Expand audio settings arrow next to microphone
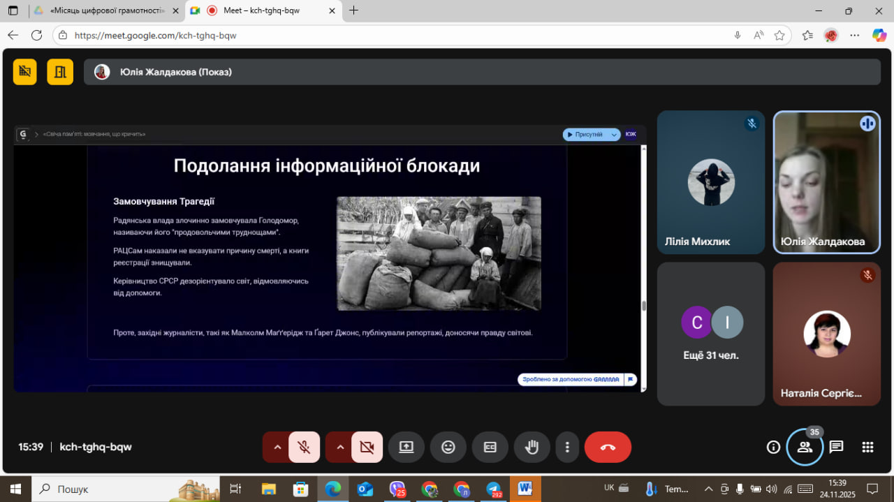Screen dimensions: 894x502 pyautogui.click(x=277, y=448)
